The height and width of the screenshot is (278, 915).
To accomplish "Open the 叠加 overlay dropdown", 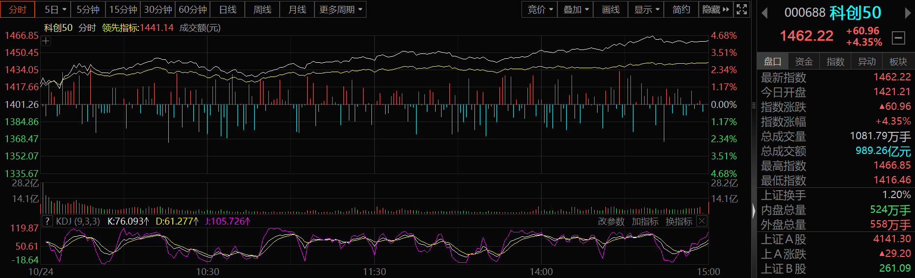I will (575, 9).
